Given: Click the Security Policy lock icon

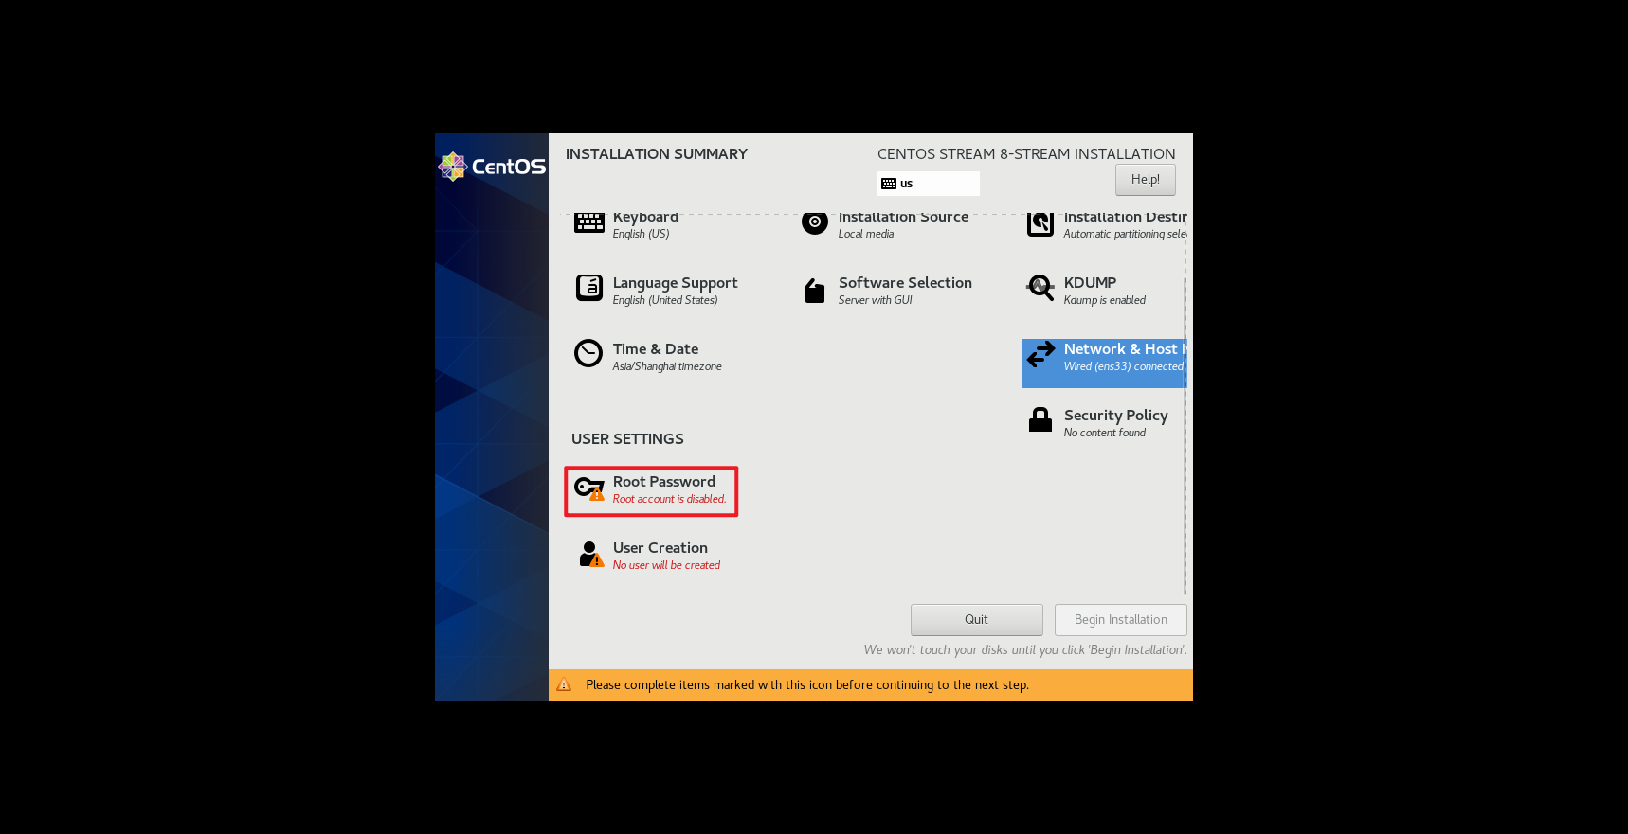Looking at the screenshot, I should (1040, 419).
